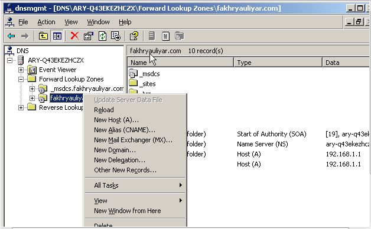Expand the Event Viewer node

click(x=21, y=70)
